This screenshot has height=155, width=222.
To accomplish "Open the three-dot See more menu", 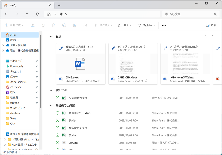I will [164, 25].
